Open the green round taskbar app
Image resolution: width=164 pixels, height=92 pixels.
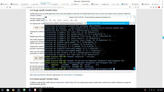tap(24, 90)
